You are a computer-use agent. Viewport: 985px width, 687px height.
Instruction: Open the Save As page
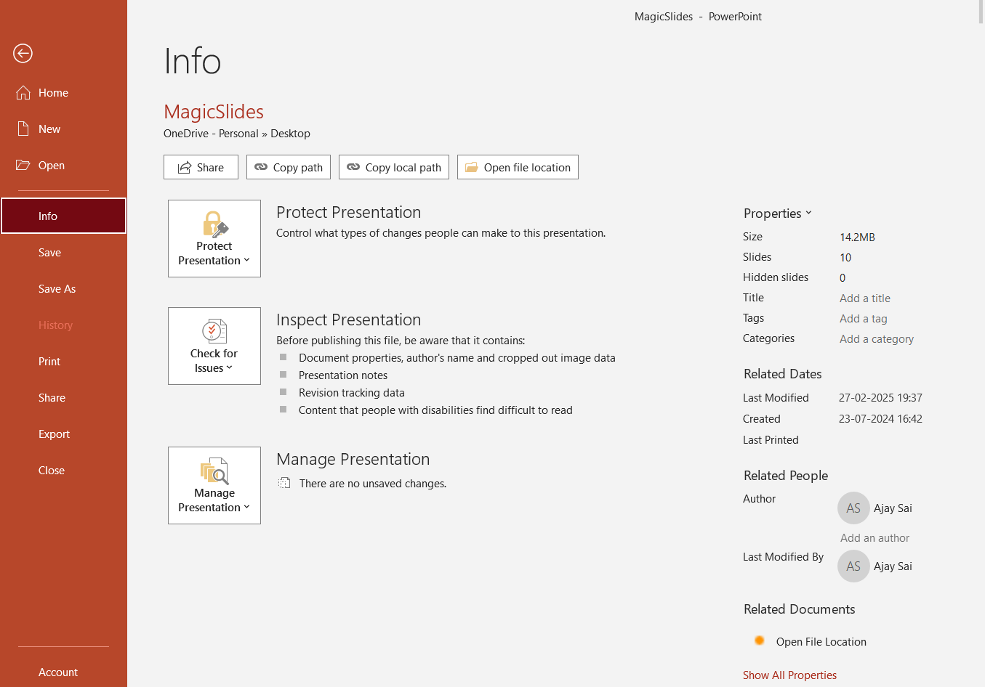[x=63, y=288]
